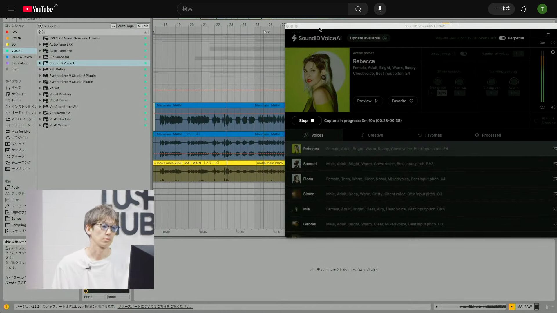
Task: Open SoundID VoiceAI hamburger menu
Action: point(547,34)
